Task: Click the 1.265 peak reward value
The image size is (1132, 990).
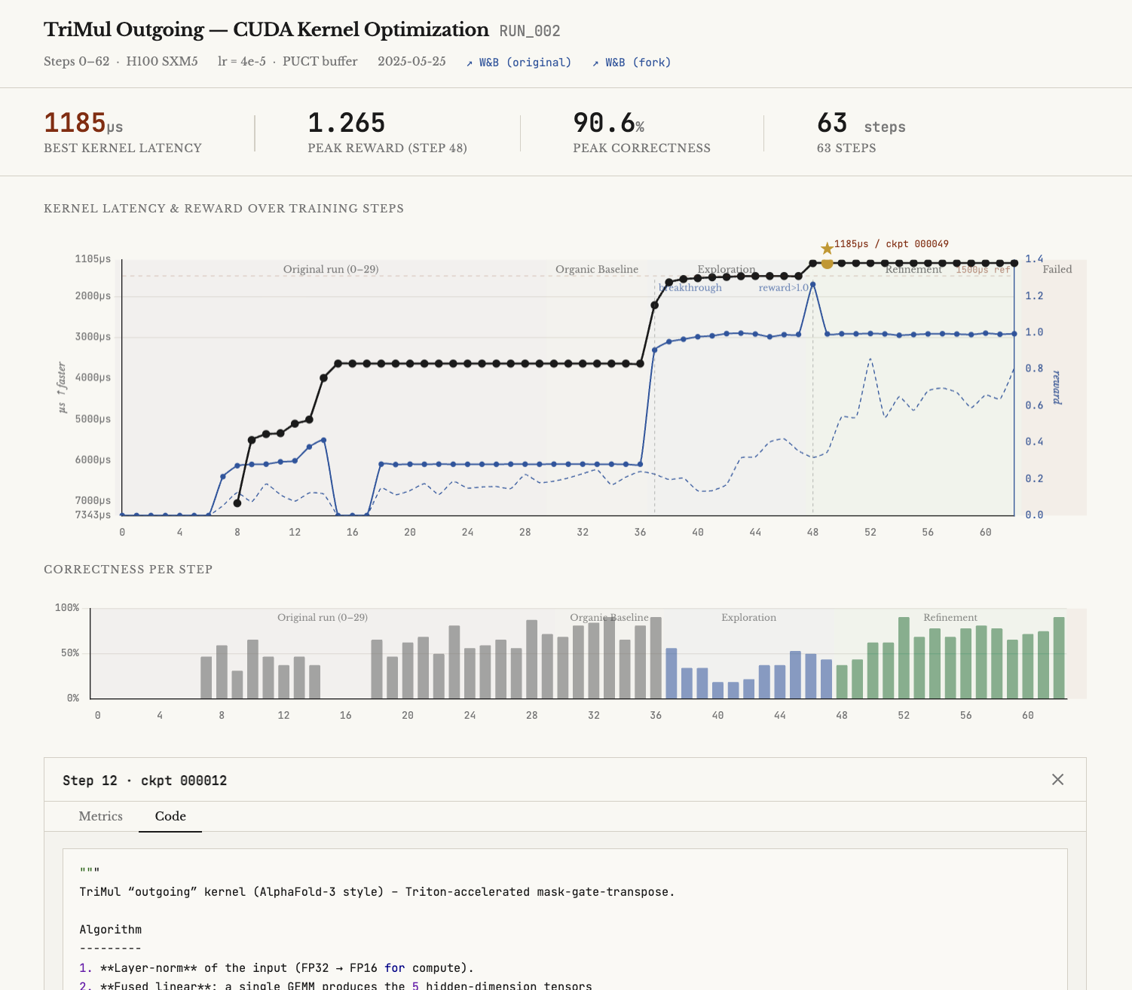Action: 347,123
